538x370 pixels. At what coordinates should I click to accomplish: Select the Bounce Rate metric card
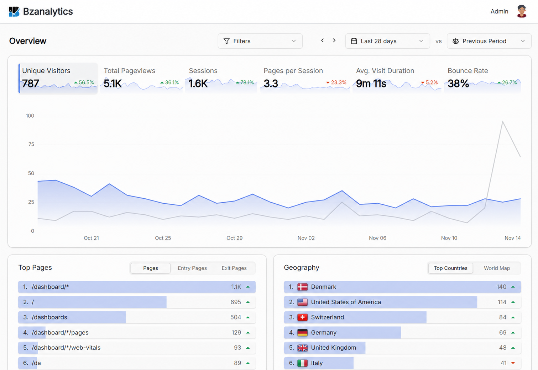click(x=482, y=78)
